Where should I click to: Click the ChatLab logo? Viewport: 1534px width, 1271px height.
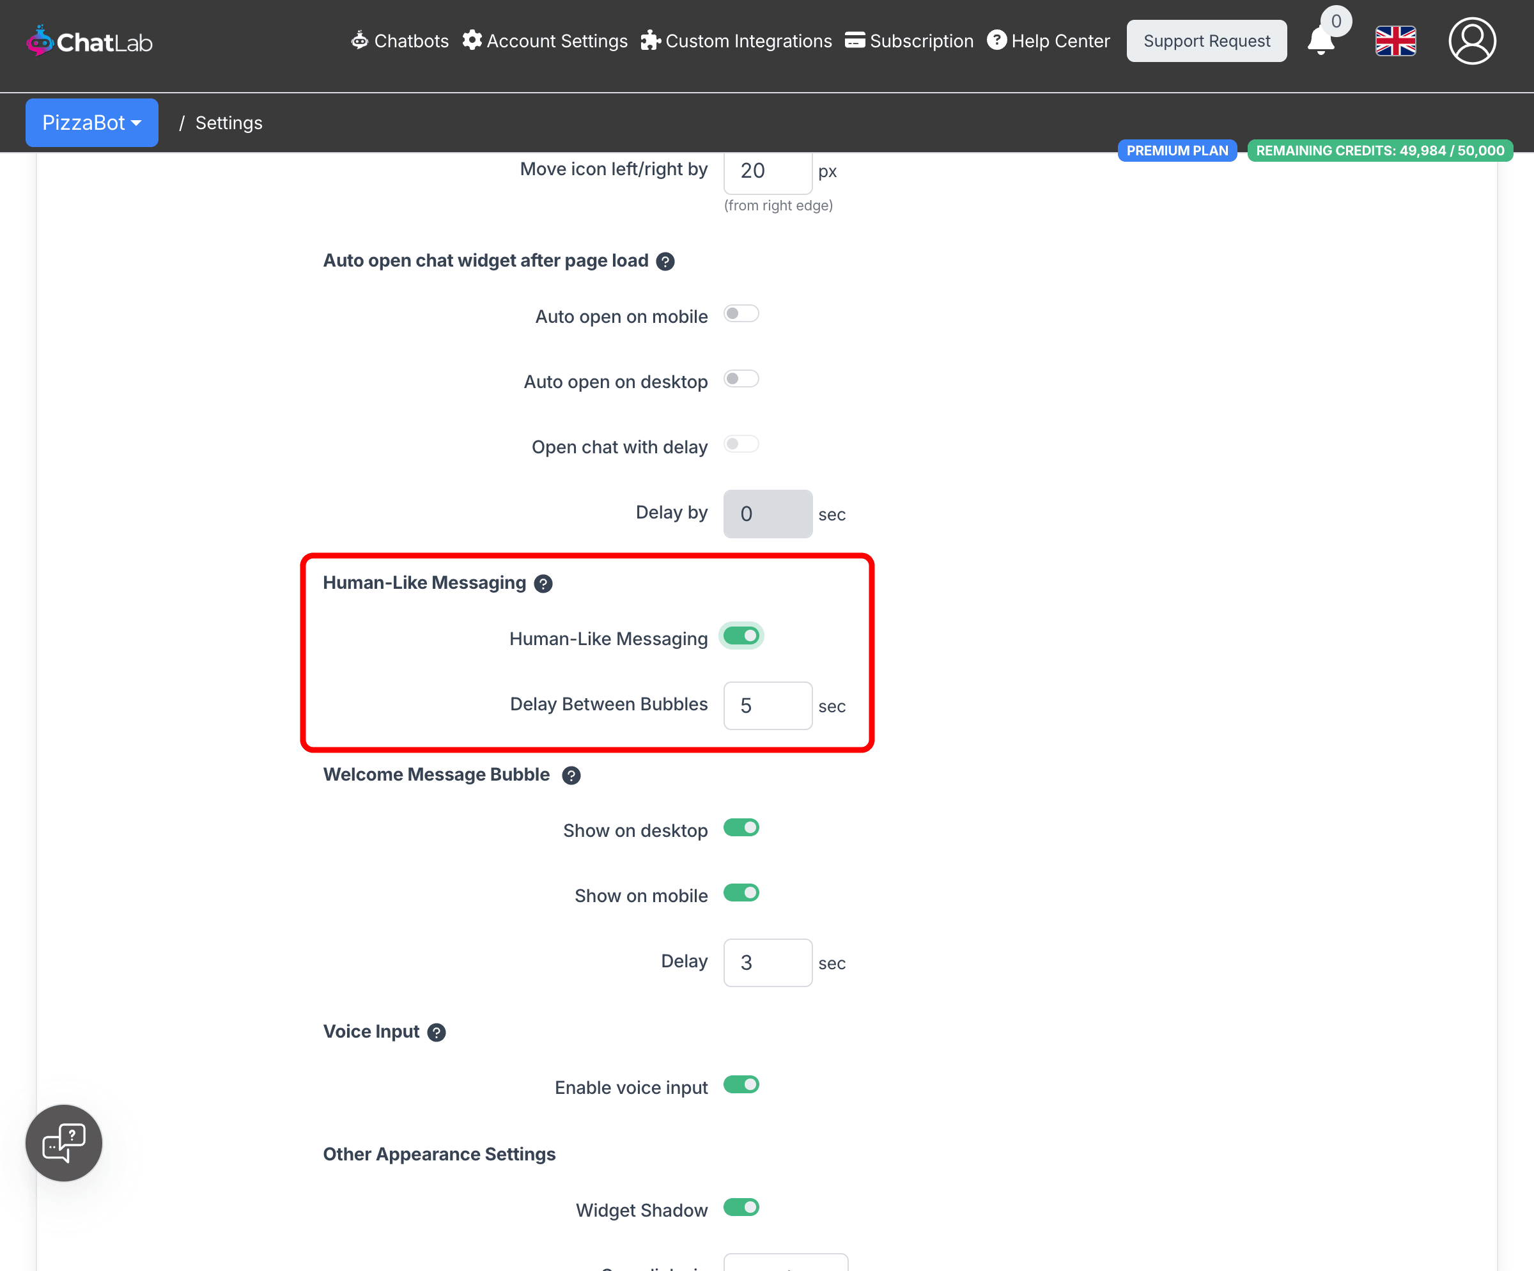[89, 42]
